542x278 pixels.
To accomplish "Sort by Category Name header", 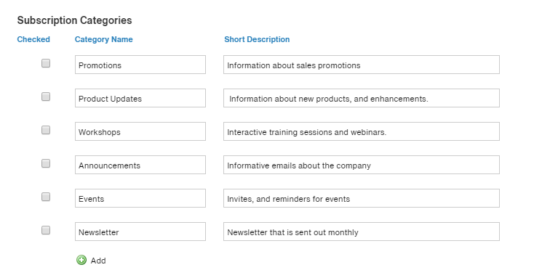I will [x=104, y=39].
